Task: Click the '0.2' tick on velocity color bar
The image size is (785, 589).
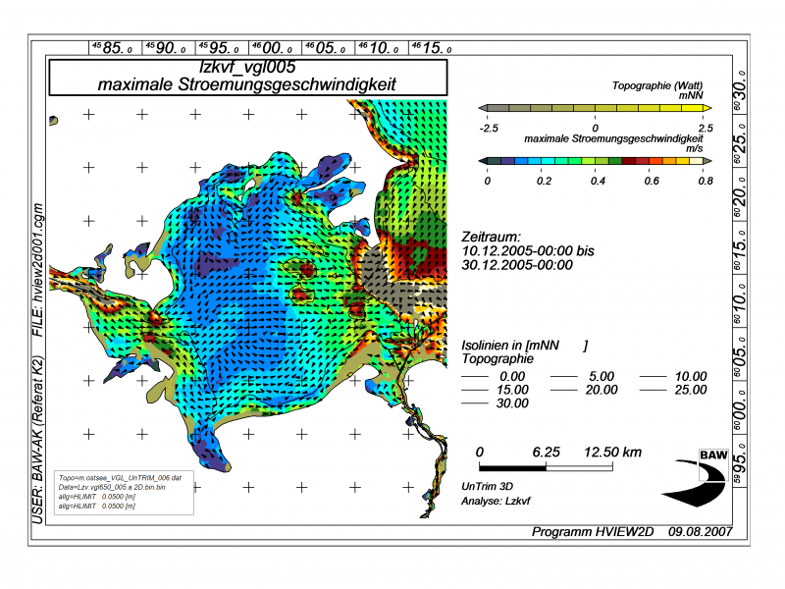Action: coord(544,181)
